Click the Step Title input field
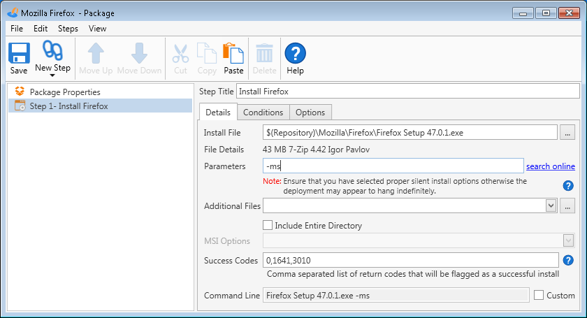Image resolution: width=587 pixels, height=318 pixels. tap(407, 92)
